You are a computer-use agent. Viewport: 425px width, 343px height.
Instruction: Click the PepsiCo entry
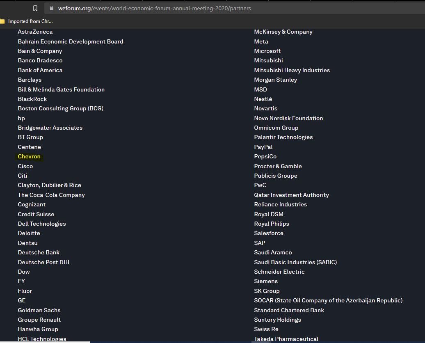point(265,156)
